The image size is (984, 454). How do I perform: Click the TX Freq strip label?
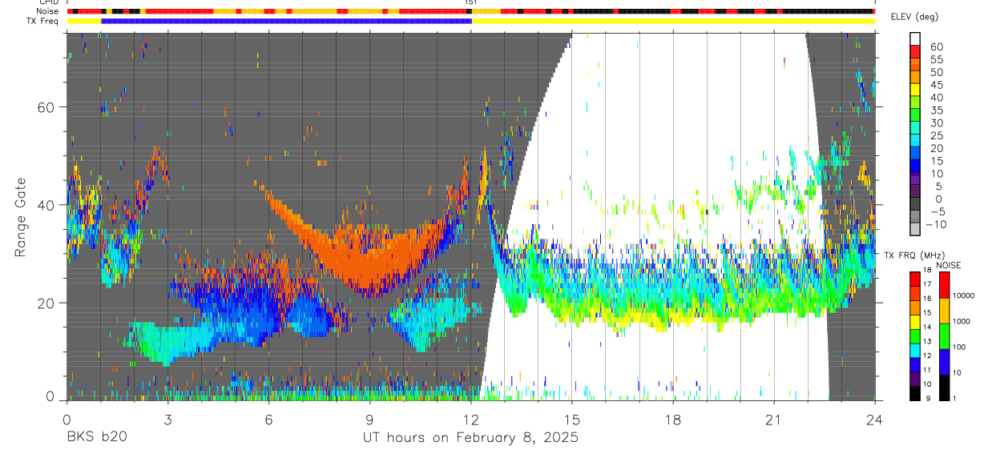click(x=43, y=20)
